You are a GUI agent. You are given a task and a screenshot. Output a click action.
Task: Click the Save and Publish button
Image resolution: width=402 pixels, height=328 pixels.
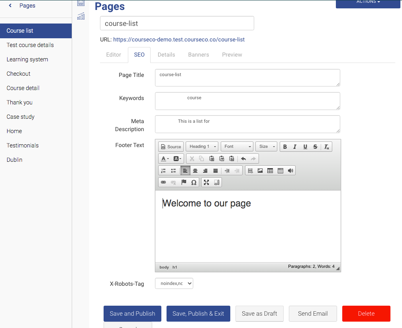(x=132, y=314)
